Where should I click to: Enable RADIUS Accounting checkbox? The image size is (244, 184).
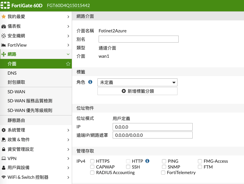tap(92, 173)
